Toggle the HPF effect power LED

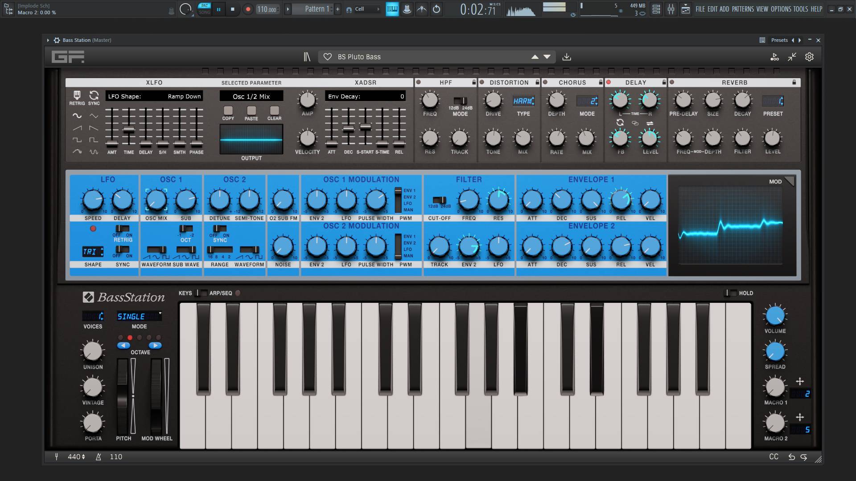coord(418,82)
